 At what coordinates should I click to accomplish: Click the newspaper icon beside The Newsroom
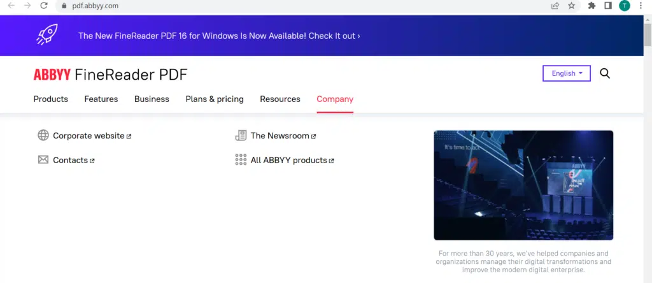click(241, 135)
